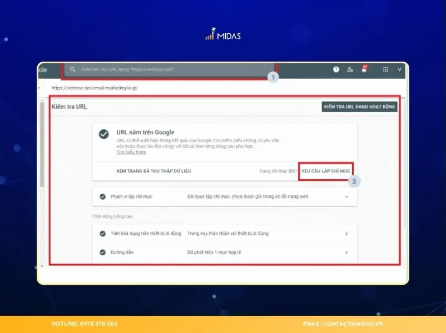Open mobile usability details arrow
This screenshot has width=446, height=333.
click(x=346, y=234)
